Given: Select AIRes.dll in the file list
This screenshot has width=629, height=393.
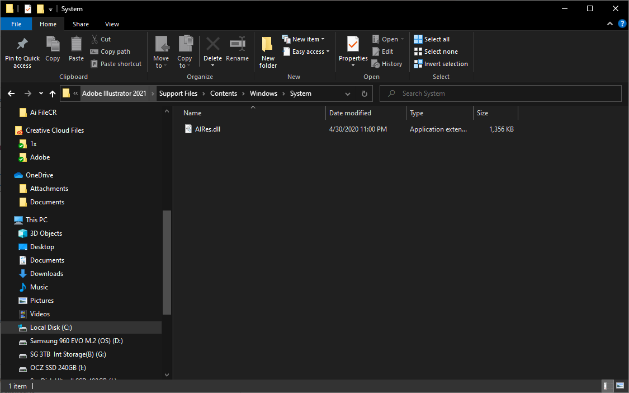Looking at the screenshot, I should point(206,129).
